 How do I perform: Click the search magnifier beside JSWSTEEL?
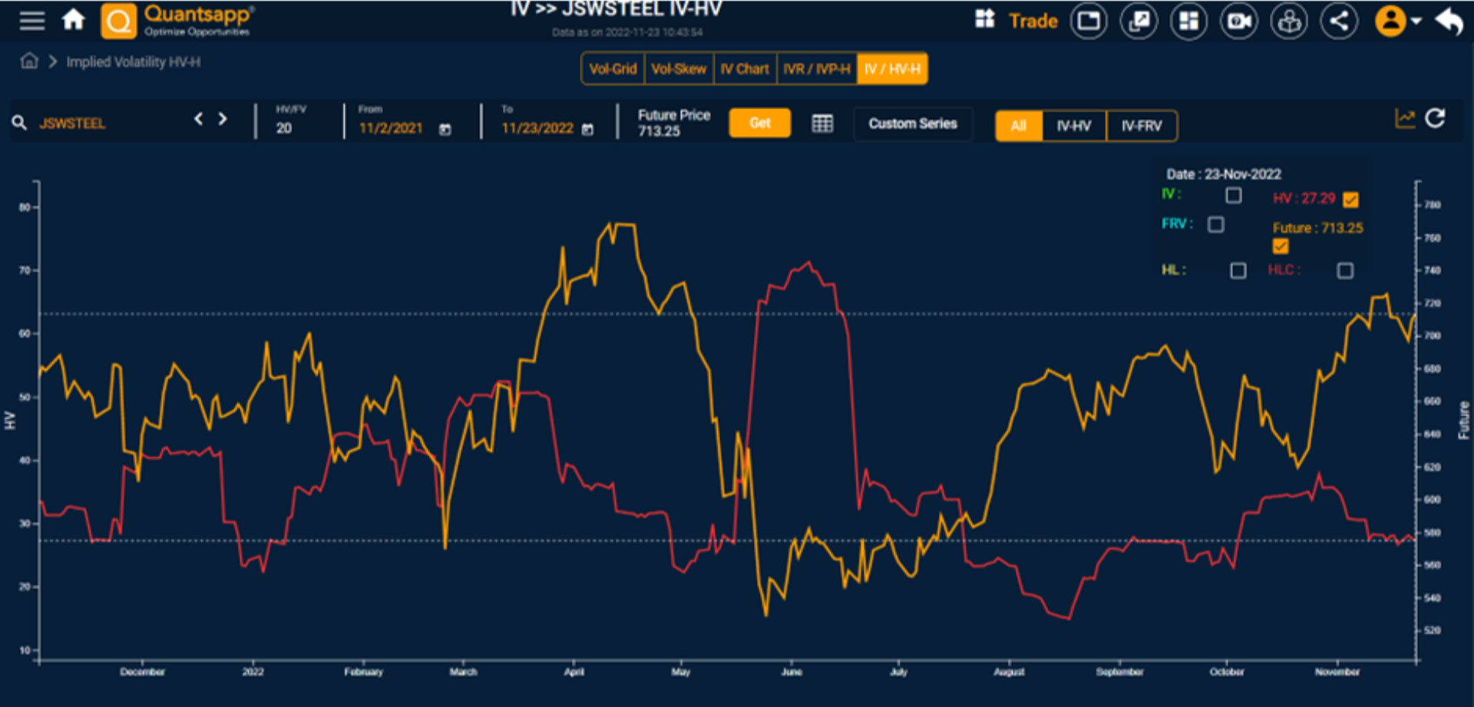[x=19, y=122]
